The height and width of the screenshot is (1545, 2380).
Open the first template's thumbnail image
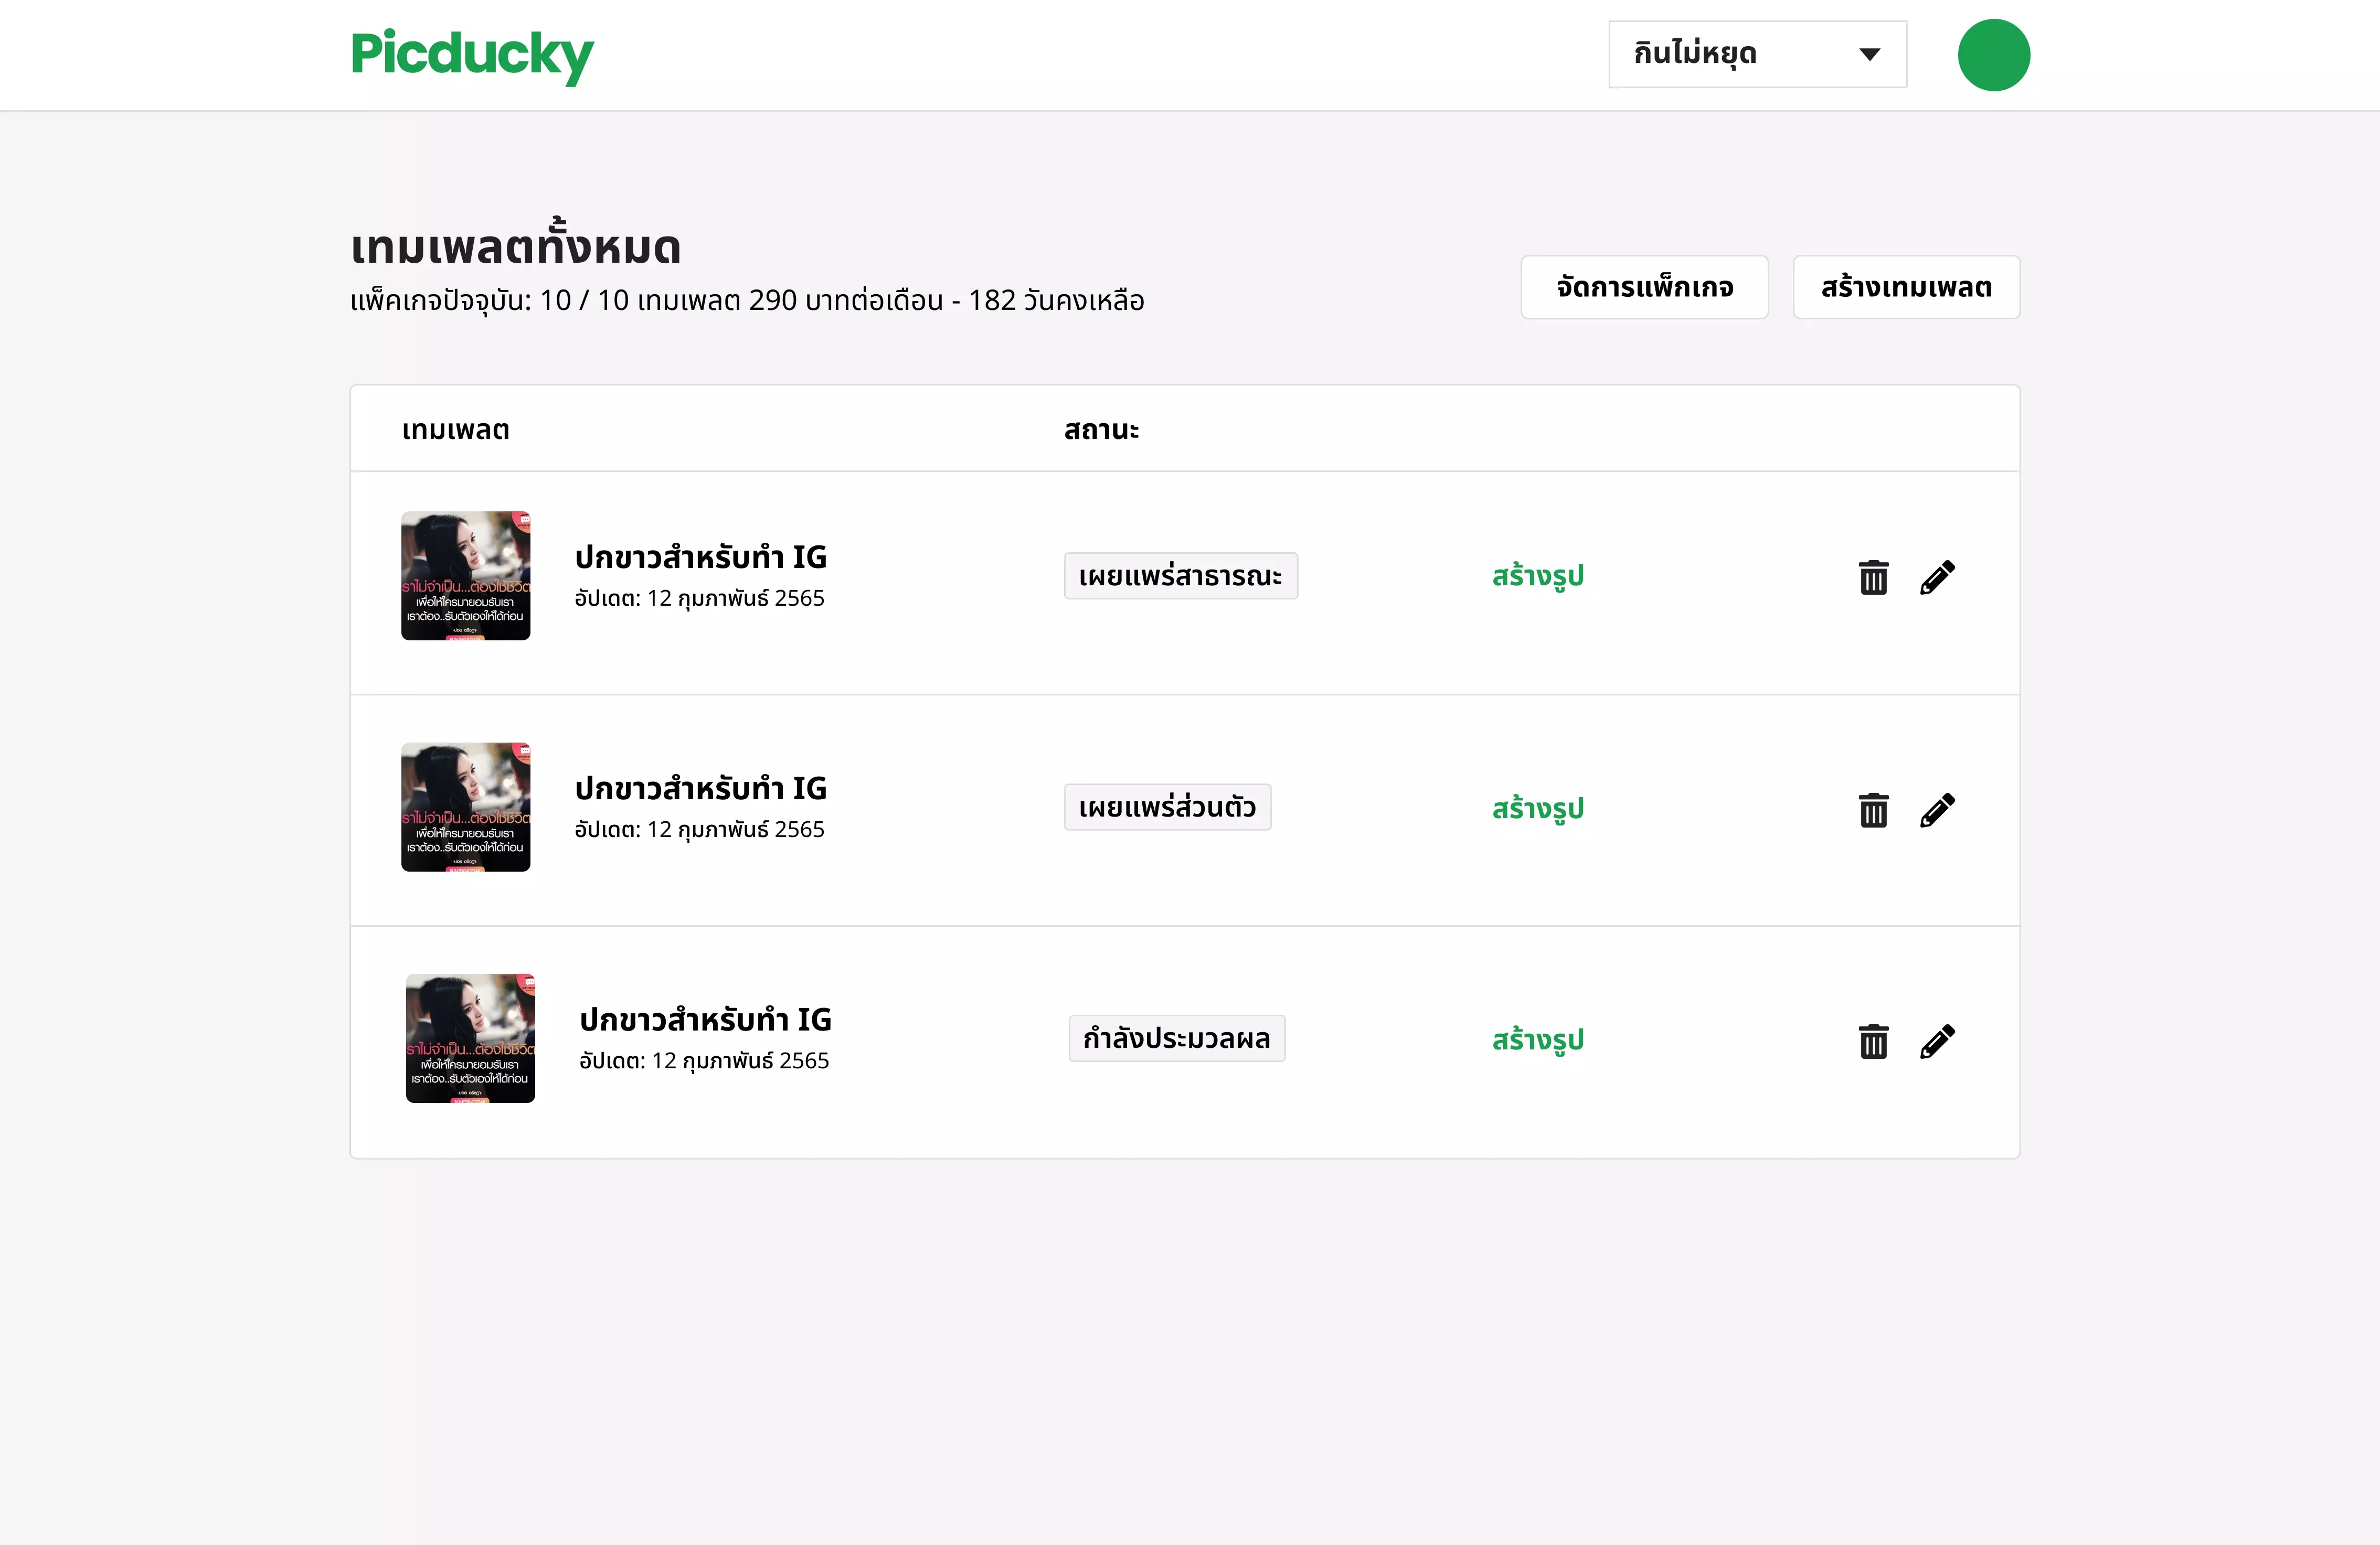coord(466,576)
